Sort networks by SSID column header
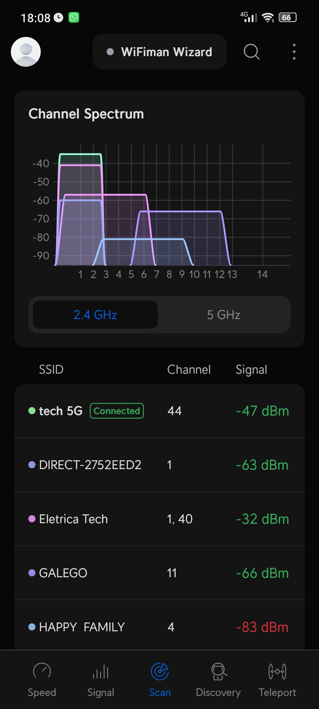 click(x=51, y=370)
